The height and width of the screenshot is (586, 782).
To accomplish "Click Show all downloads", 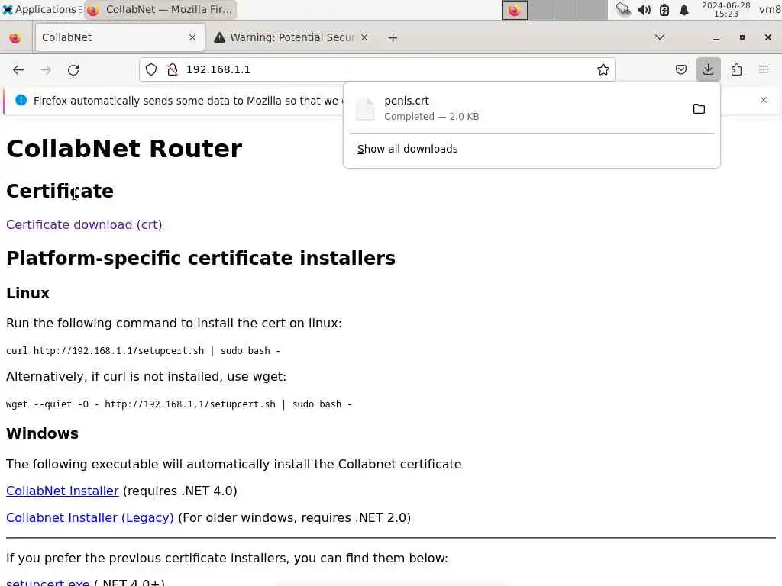I will pyautogui.click(x=408, y=149).
